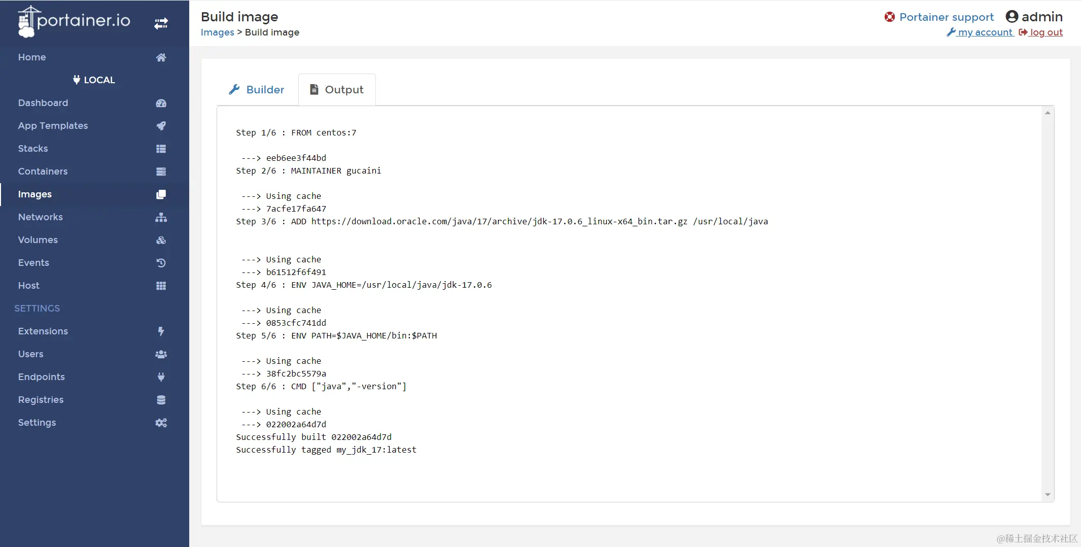Viewport: 1081px width, 547px height.
Task: Click the 'Step 5/6 : ENV PATH' line
Action: click(x=336, y=336)
